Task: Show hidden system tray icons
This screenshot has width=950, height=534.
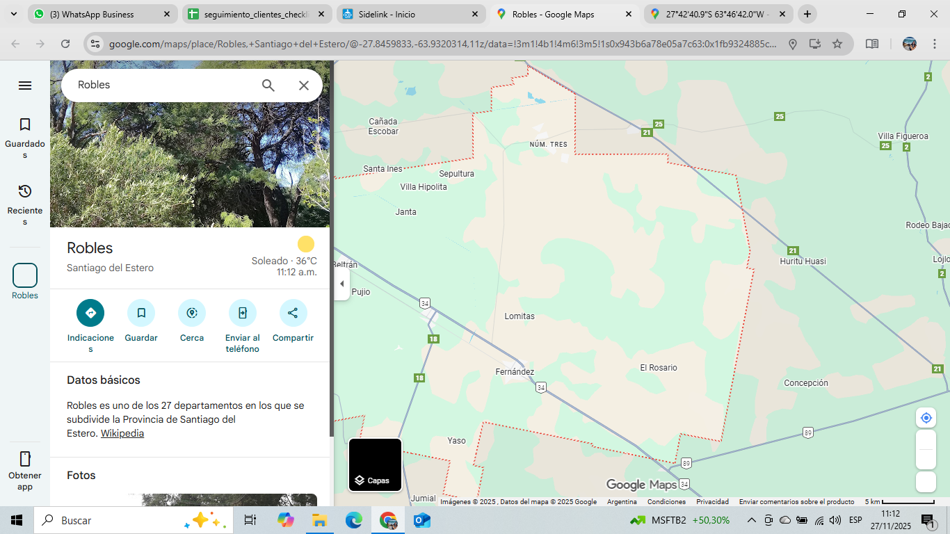Action: [x=751, y=520]
